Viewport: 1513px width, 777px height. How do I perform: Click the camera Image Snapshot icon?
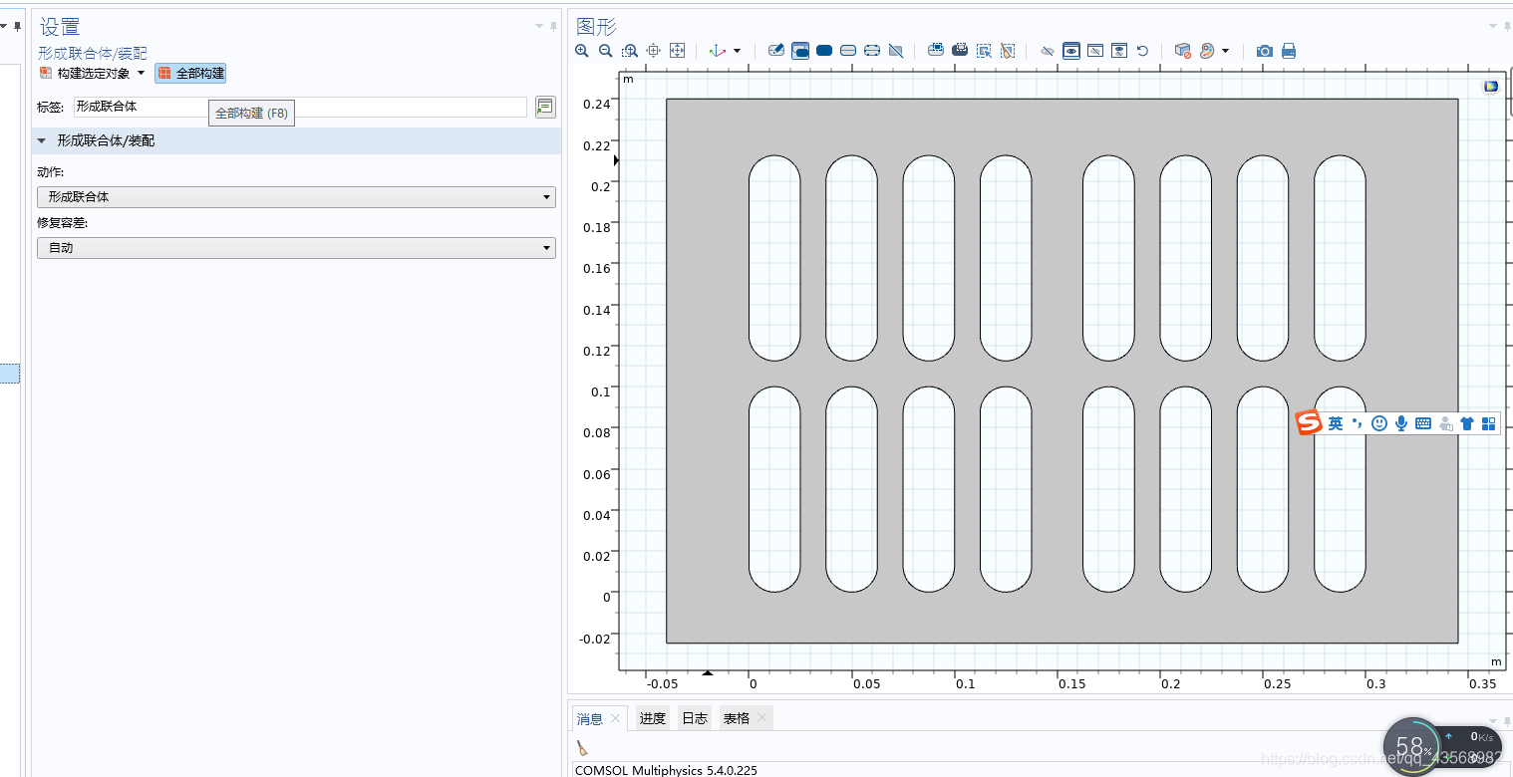1265,51
